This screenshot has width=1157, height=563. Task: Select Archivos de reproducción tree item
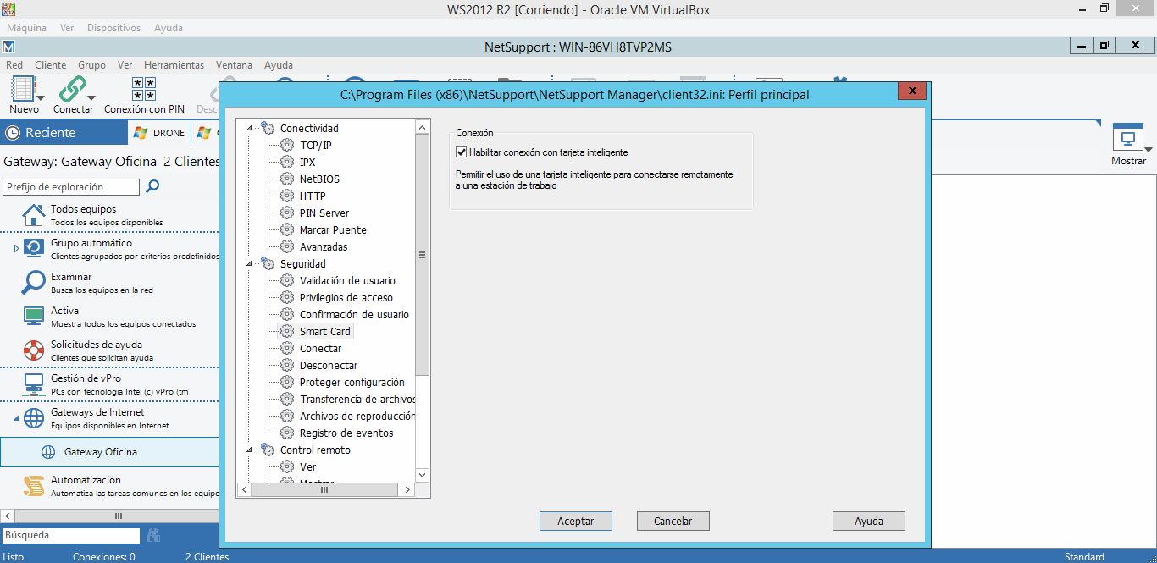tap(357, 417)
